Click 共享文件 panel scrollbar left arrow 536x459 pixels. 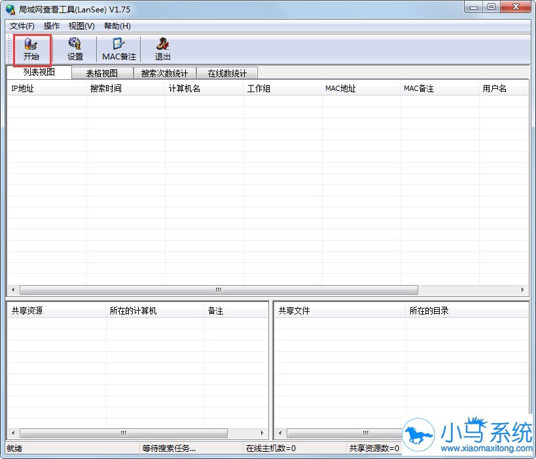280,433
